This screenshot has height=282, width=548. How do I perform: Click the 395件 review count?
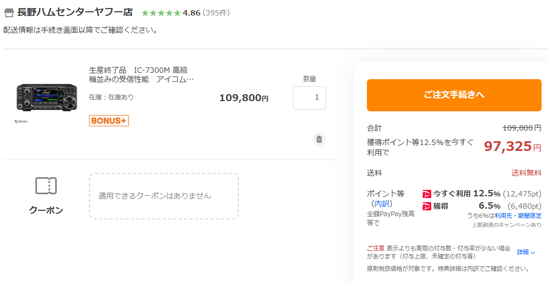(x=216, y=13)
